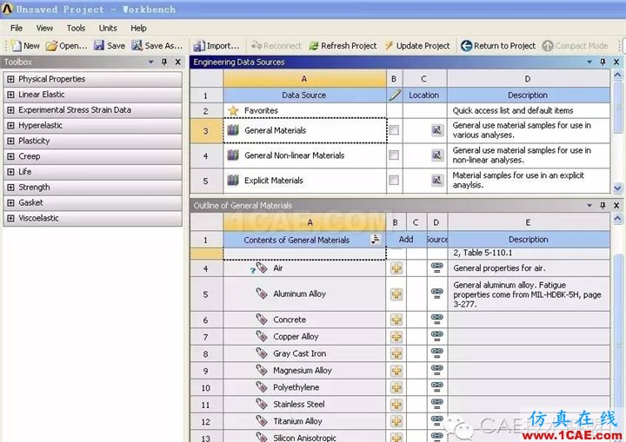
Task: Expand Strength in Toolbox
Action: 10,187
